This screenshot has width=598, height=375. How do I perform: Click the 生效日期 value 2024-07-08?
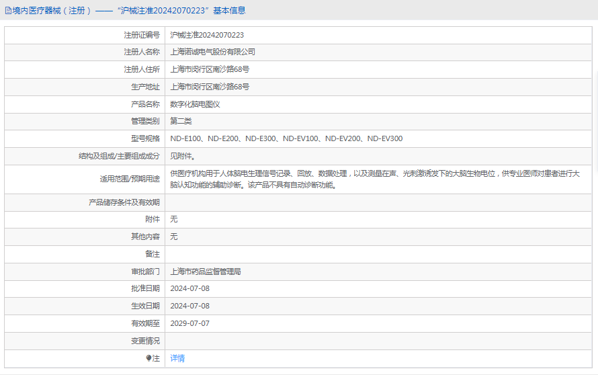tap(189, 306)
